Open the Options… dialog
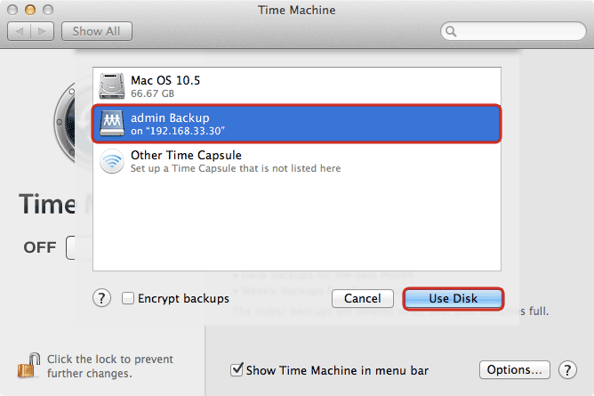This screenshot has width=594, height=396. tap(516, 369)
